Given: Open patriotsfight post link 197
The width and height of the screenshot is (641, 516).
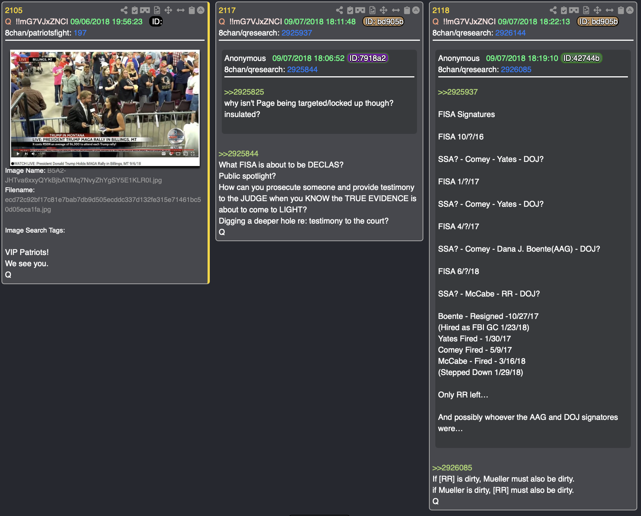Looking at the screenshot, I should 80,33.
